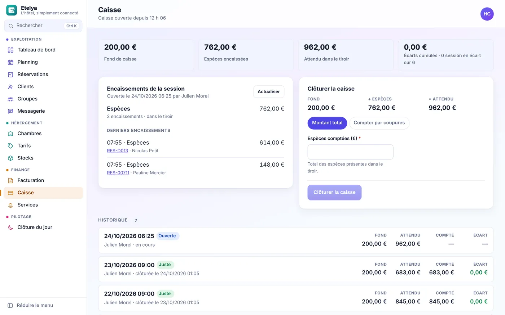Navigate to Facturation label
Image resolution: width=505 pixels, height=315 pixels.
31,180
